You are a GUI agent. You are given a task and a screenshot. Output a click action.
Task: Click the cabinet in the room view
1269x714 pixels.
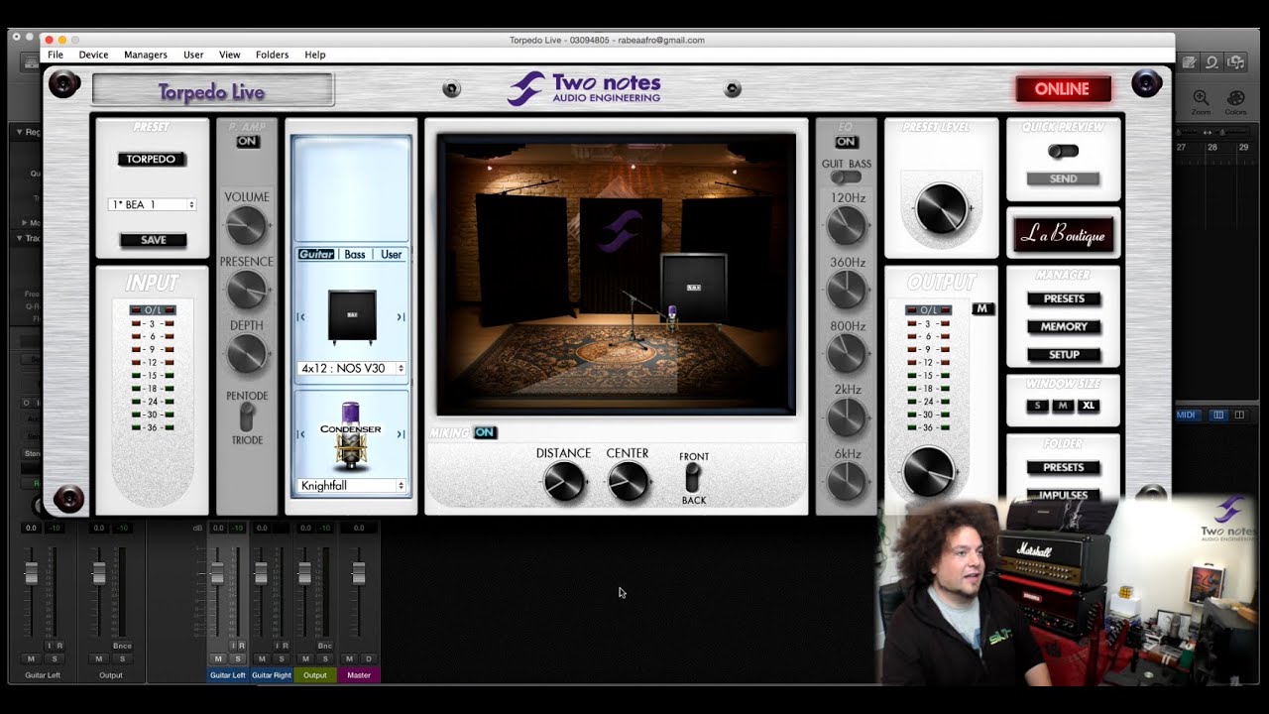coord(694,288)
